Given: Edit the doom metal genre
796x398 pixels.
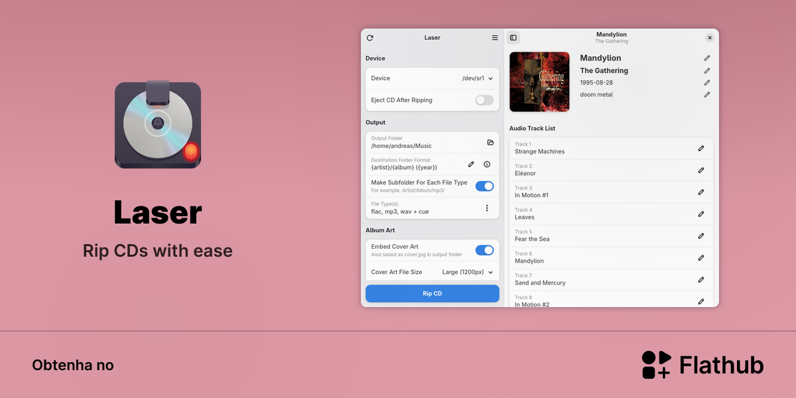Looking at the screenshot, I should [x=707, y=95].
